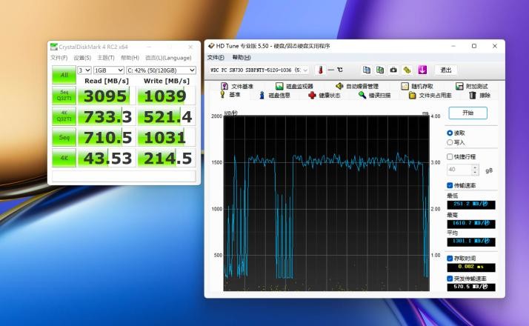
Task: Open the 自动噪音管理 tab
Action: pyautogui.click(x=357, y=86)
